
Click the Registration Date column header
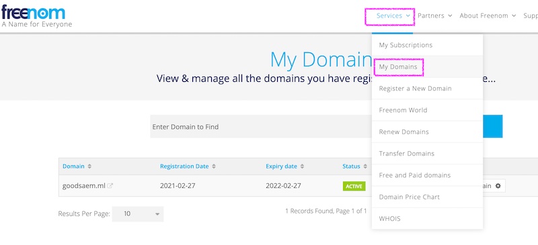[184, 166]
